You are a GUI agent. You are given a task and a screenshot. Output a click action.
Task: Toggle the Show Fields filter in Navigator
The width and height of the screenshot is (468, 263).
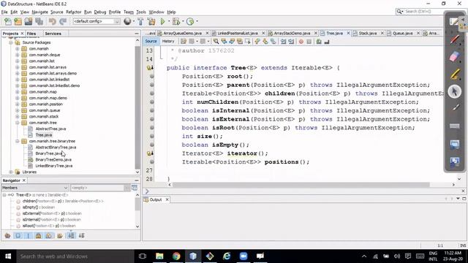[x=18, y=235]
